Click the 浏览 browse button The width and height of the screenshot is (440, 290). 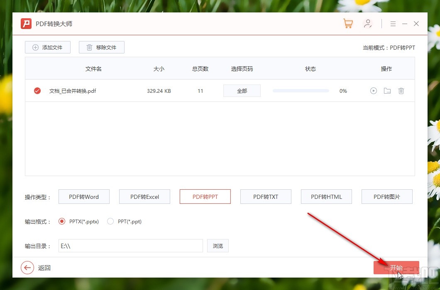[218, 246]
